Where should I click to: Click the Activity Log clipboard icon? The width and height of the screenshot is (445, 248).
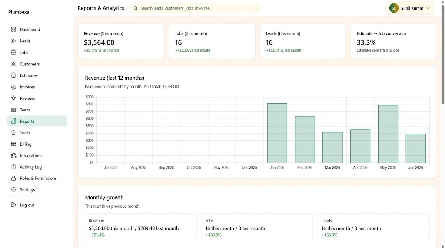[x=13, y=167]
